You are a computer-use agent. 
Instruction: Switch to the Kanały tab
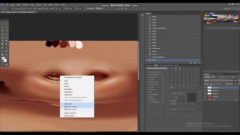point(213,74)
